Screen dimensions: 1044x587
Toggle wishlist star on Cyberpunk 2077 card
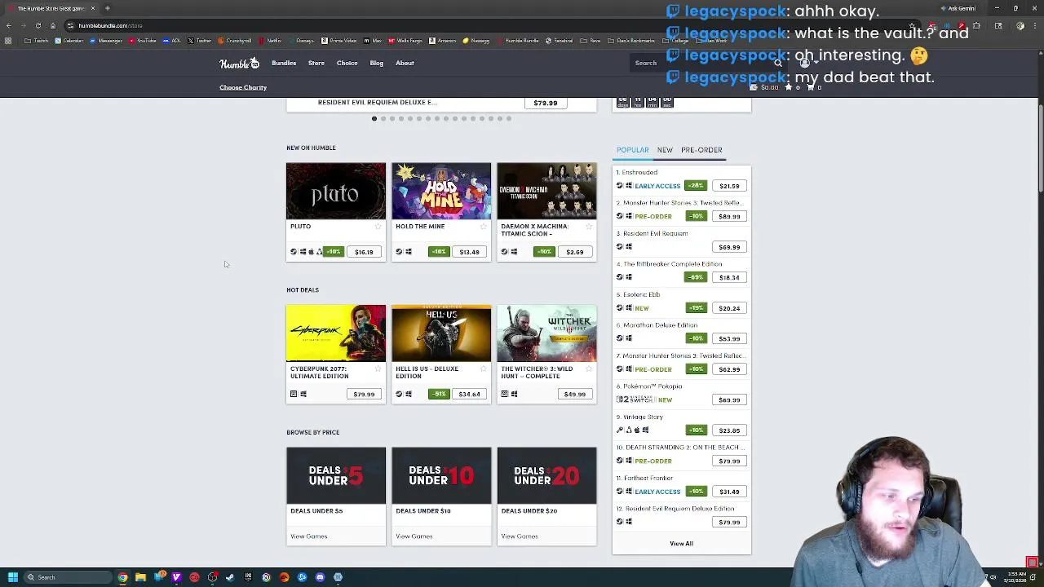pos(378,369)
